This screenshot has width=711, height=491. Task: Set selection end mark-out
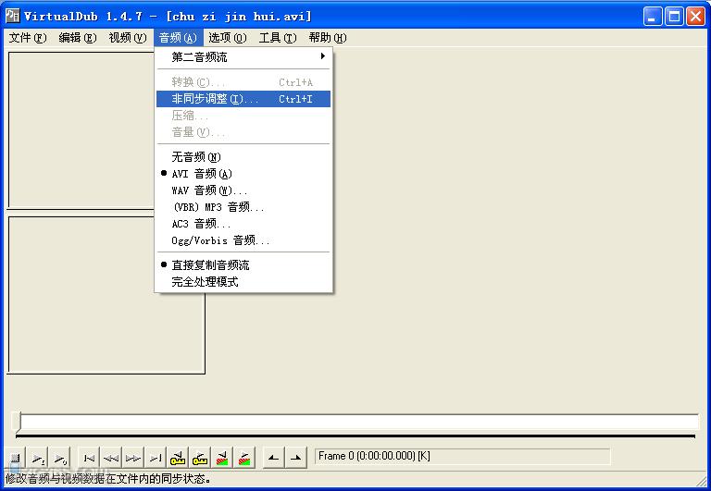click(295, 458)
